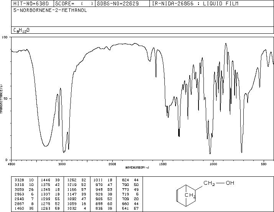Select IR-NIDA-26856 : LIQUID FILM text
Screen dimensions: 274x212
click(195, 3)
